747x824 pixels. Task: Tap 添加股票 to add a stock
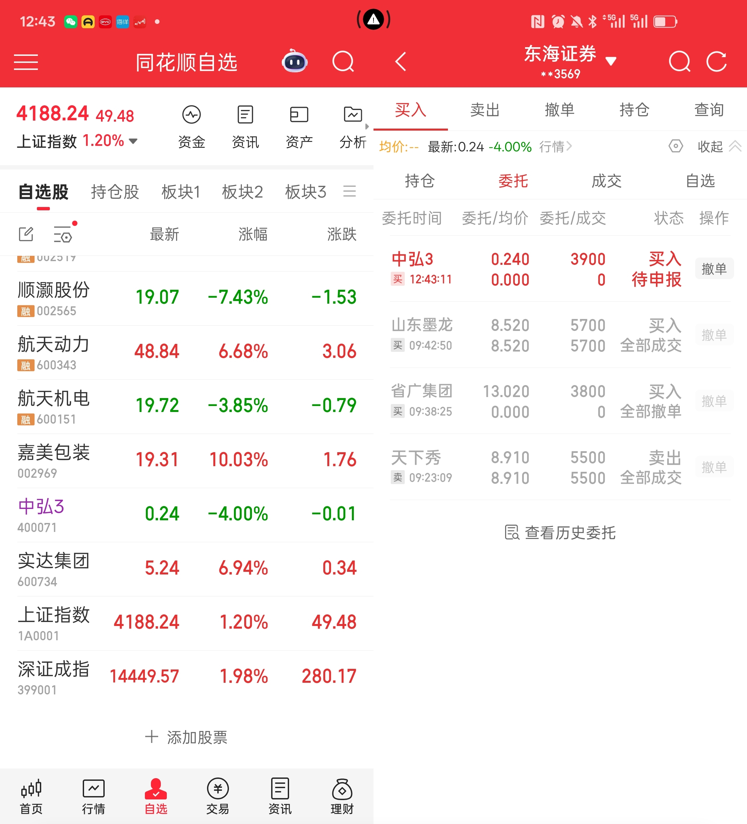(186, 737)
